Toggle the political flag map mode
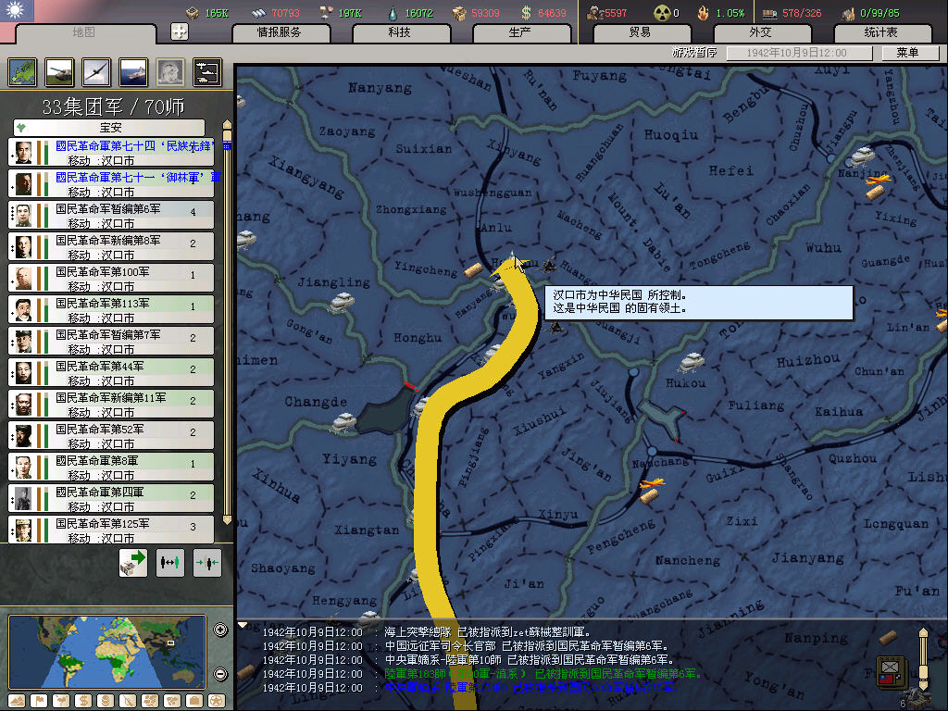The image size is (948, 711). [41, 700]
